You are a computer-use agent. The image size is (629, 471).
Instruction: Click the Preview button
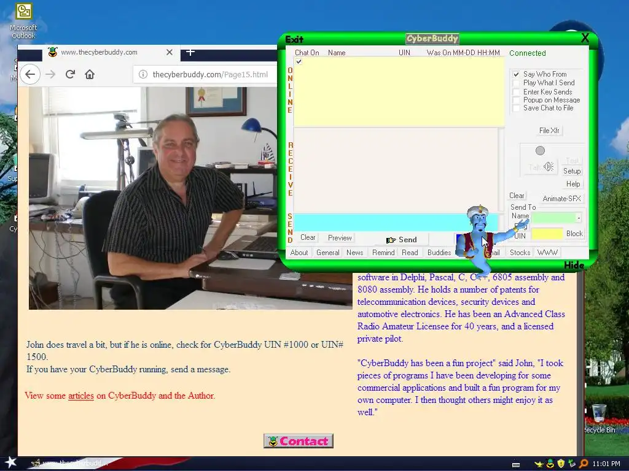click(340, 237)
